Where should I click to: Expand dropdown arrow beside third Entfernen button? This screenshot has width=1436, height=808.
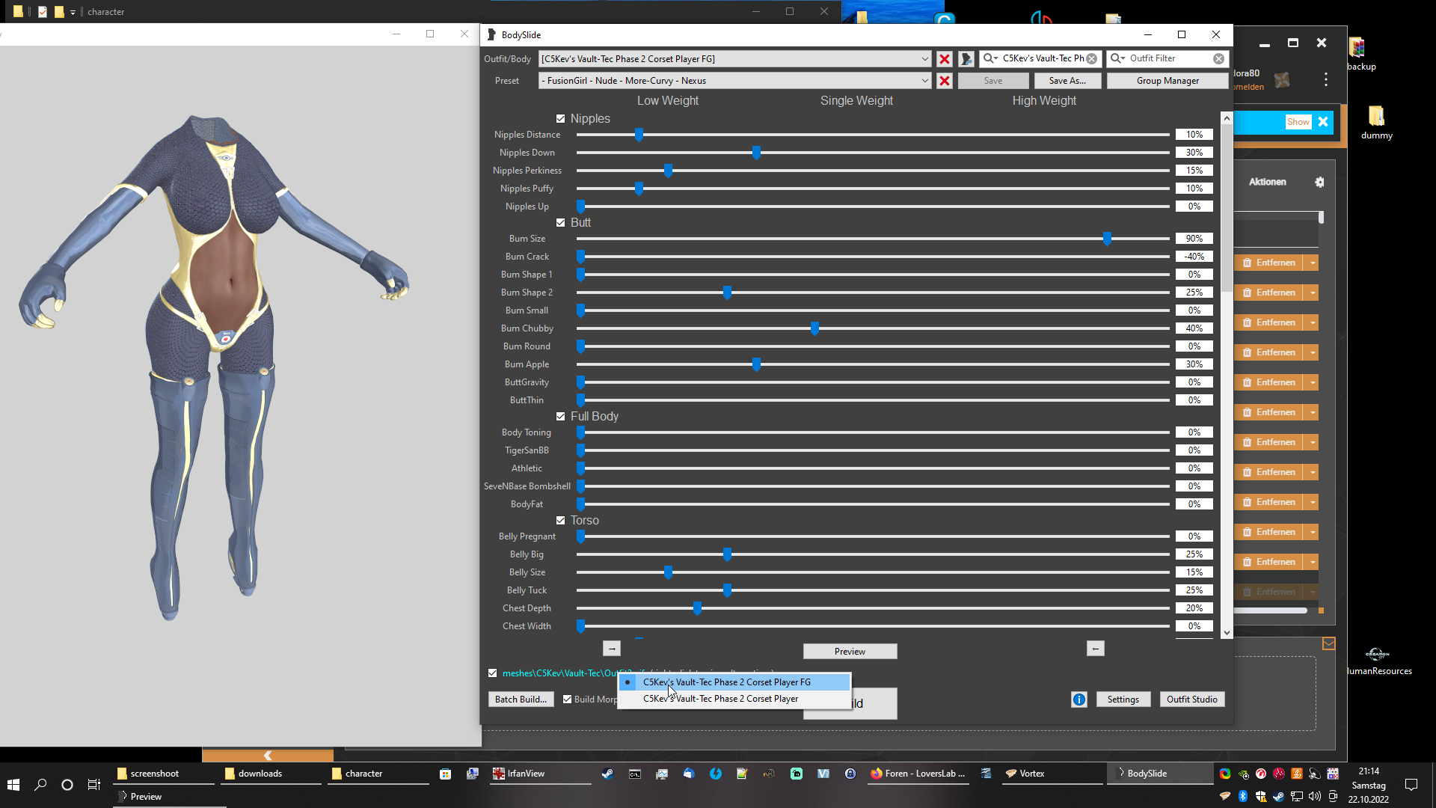pyautogui.click(x=1313, y=322)
